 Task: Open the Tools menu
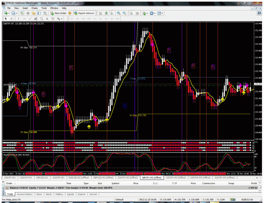point(44,8)
